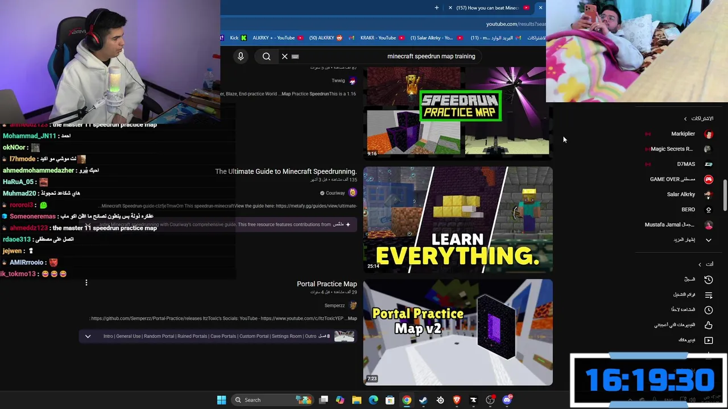This screenshot has height=409, width=728.
Task: Expand the الاشتراكات subscriptions section header
Action: tap(698, 118)
